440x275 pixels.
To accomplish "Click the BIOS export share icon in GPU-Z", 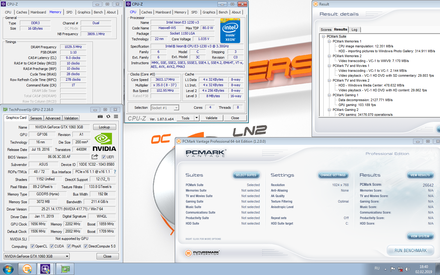I will tap(95, 157).
